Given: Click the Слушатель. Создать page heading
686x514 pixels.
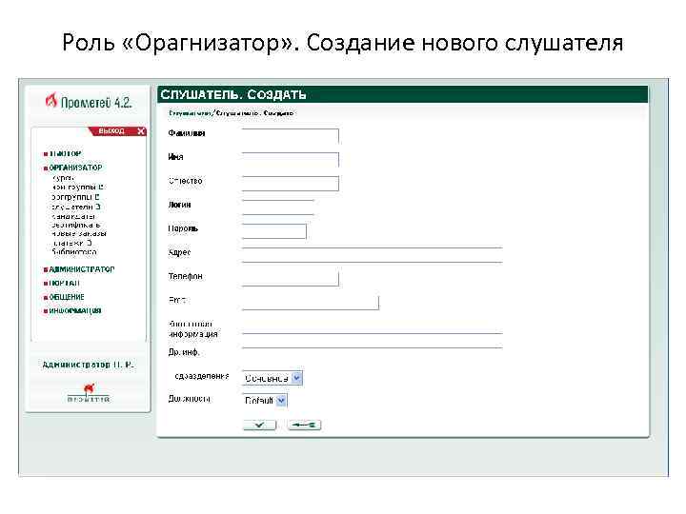Looking at the screenshot, I should click(232, 94).
